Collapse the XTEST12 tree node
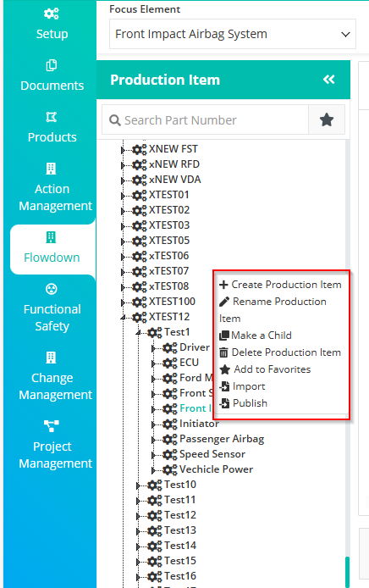The height and width of the screenshot is (588, 369). click(x=123, y=318)
